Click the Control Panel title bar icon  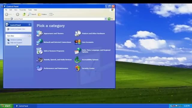tap(5, 6)
